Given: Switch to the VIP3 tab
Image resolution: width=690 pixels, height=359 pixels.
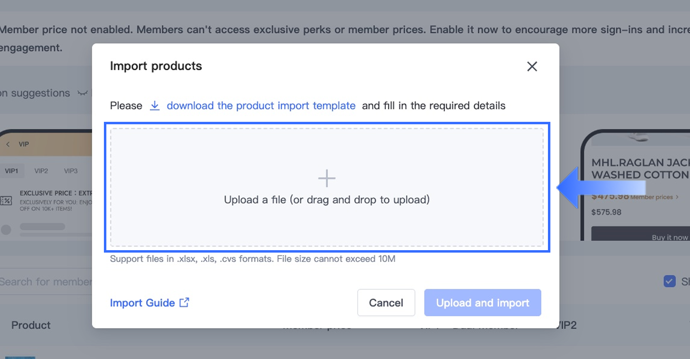Looking at the screenshot, I should pos(71,171).
